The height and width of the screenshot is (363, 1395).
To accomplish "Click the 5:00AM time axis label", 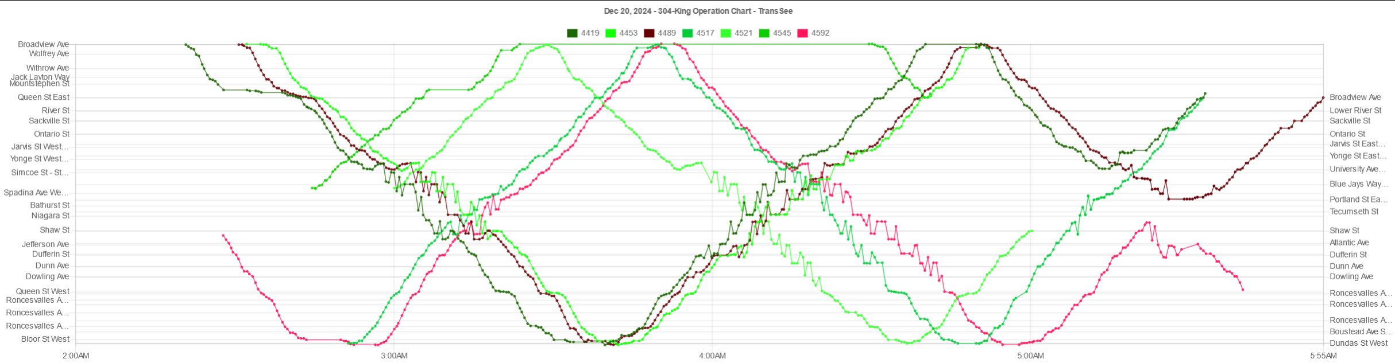I will click(x=1030, y=356).
